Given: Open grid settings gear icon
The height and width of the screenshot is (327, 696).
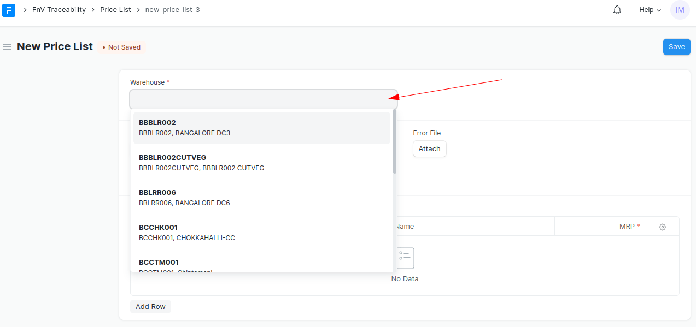Looking at the screenshot, I should point(663,227).
